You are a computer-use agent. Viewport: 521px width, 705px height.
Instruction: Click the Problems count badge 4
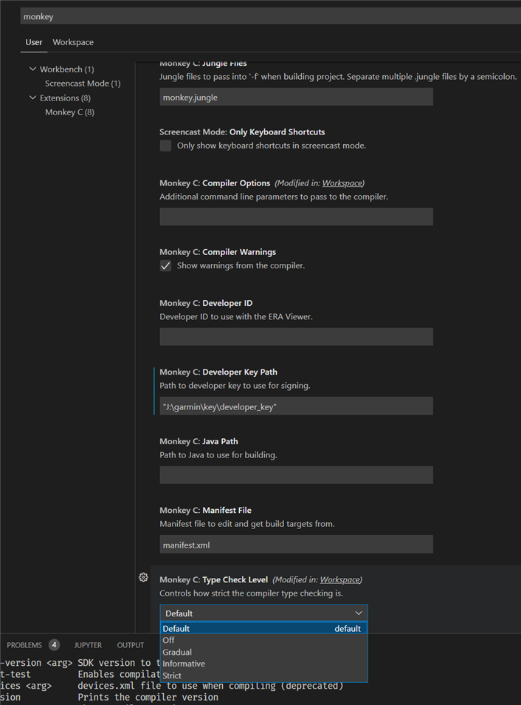coord(54,645)
